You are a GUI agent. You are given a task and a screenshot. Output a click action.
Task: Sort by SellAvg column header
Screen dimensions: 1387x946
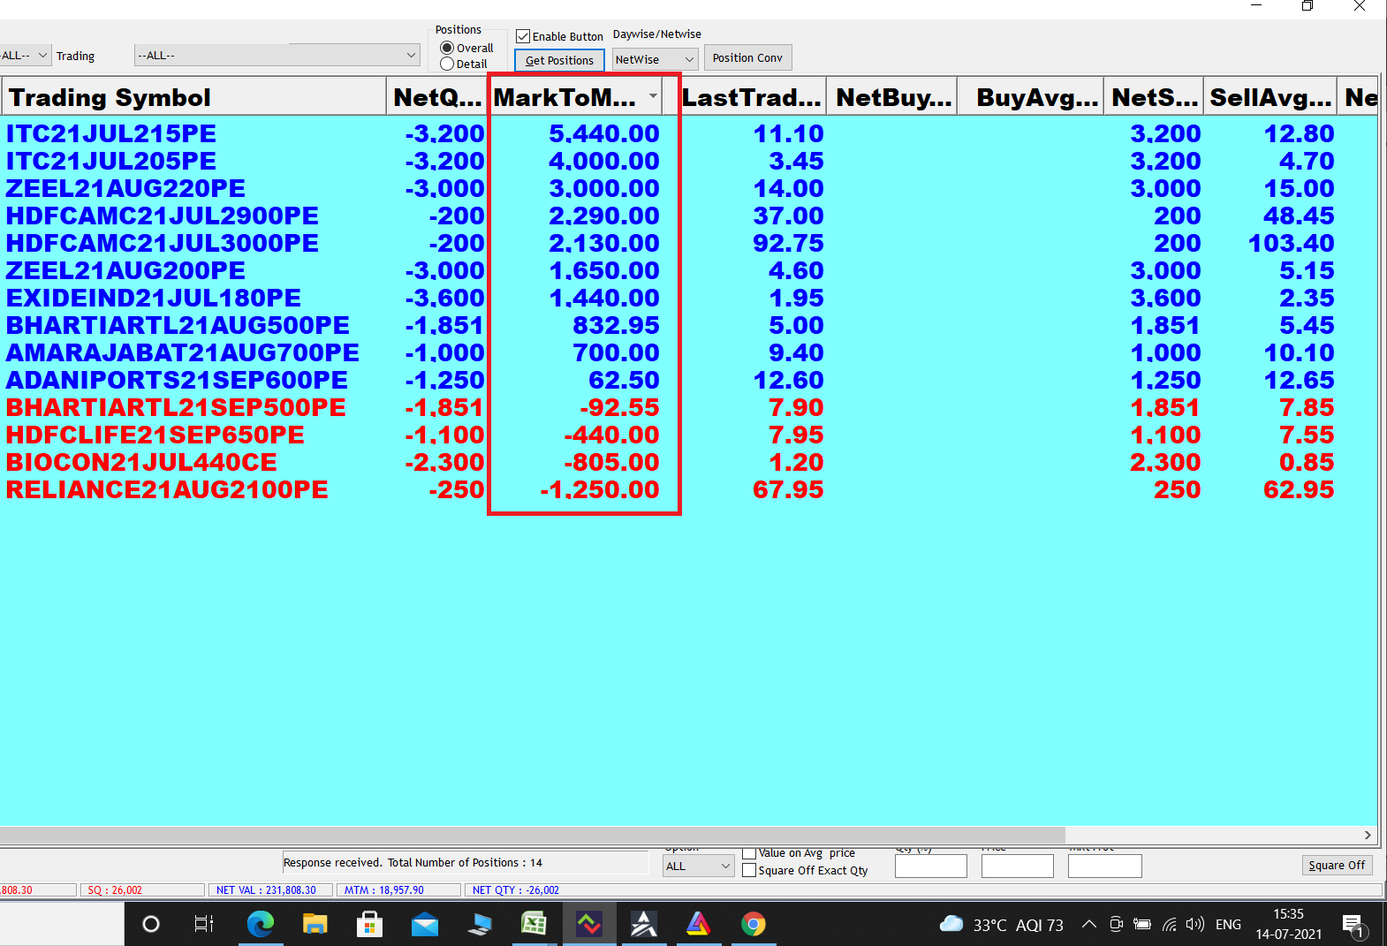[x=1270, y=96]
